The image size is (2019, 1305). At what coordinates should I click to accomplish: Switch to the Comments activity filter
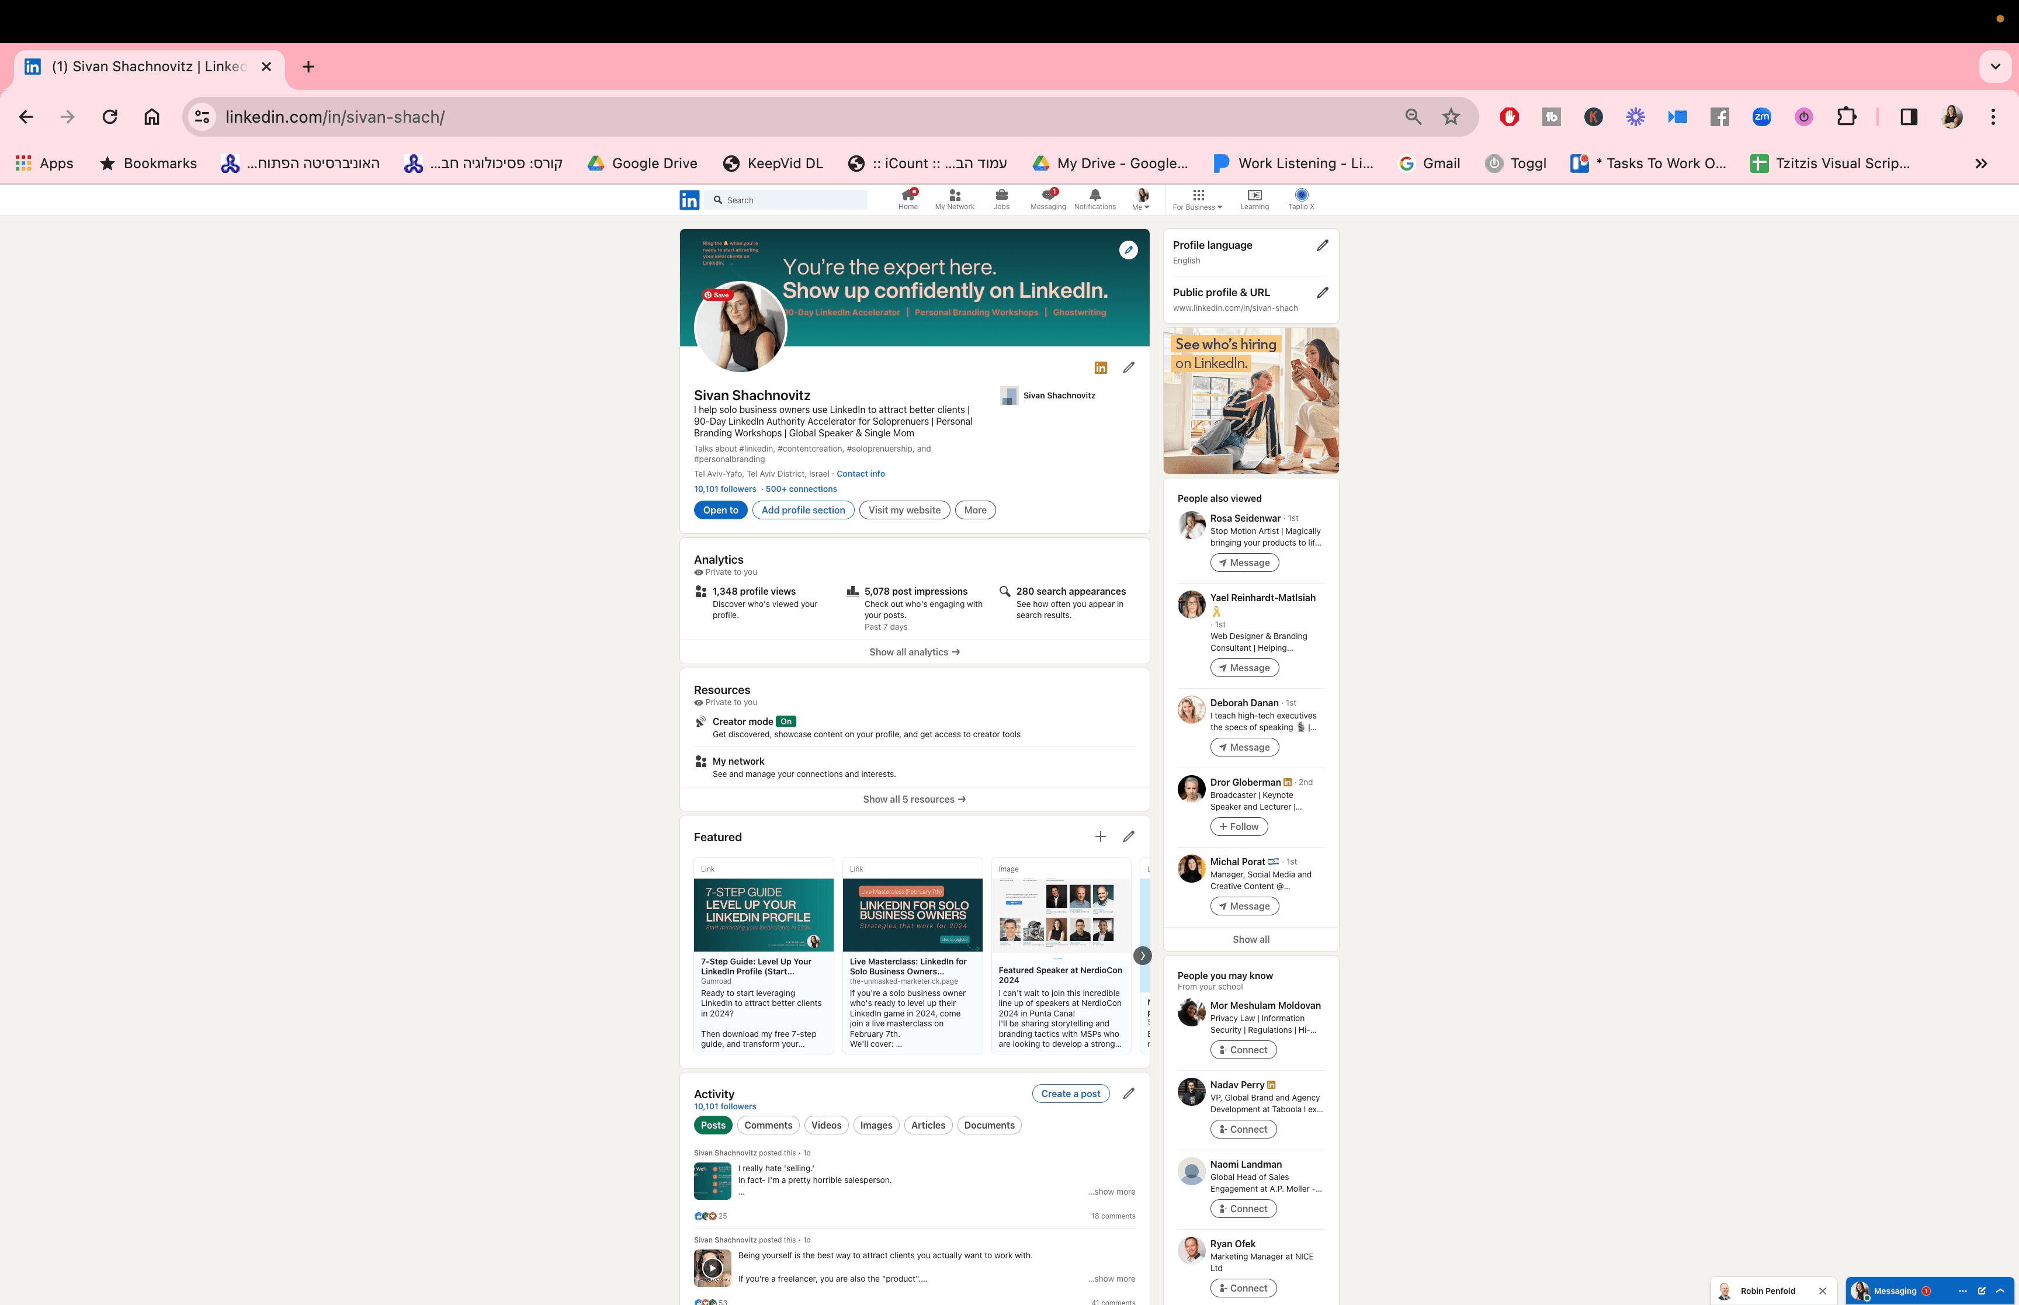click(x=768, y=1125)
